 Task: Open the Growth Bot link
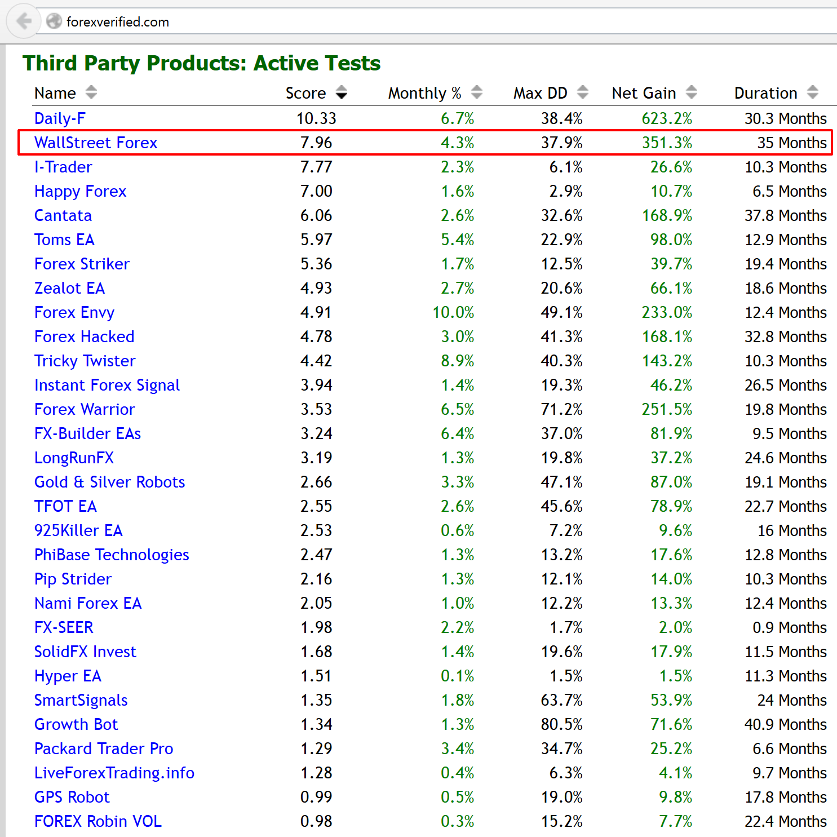pyautogui.click(x=76, y=724)
